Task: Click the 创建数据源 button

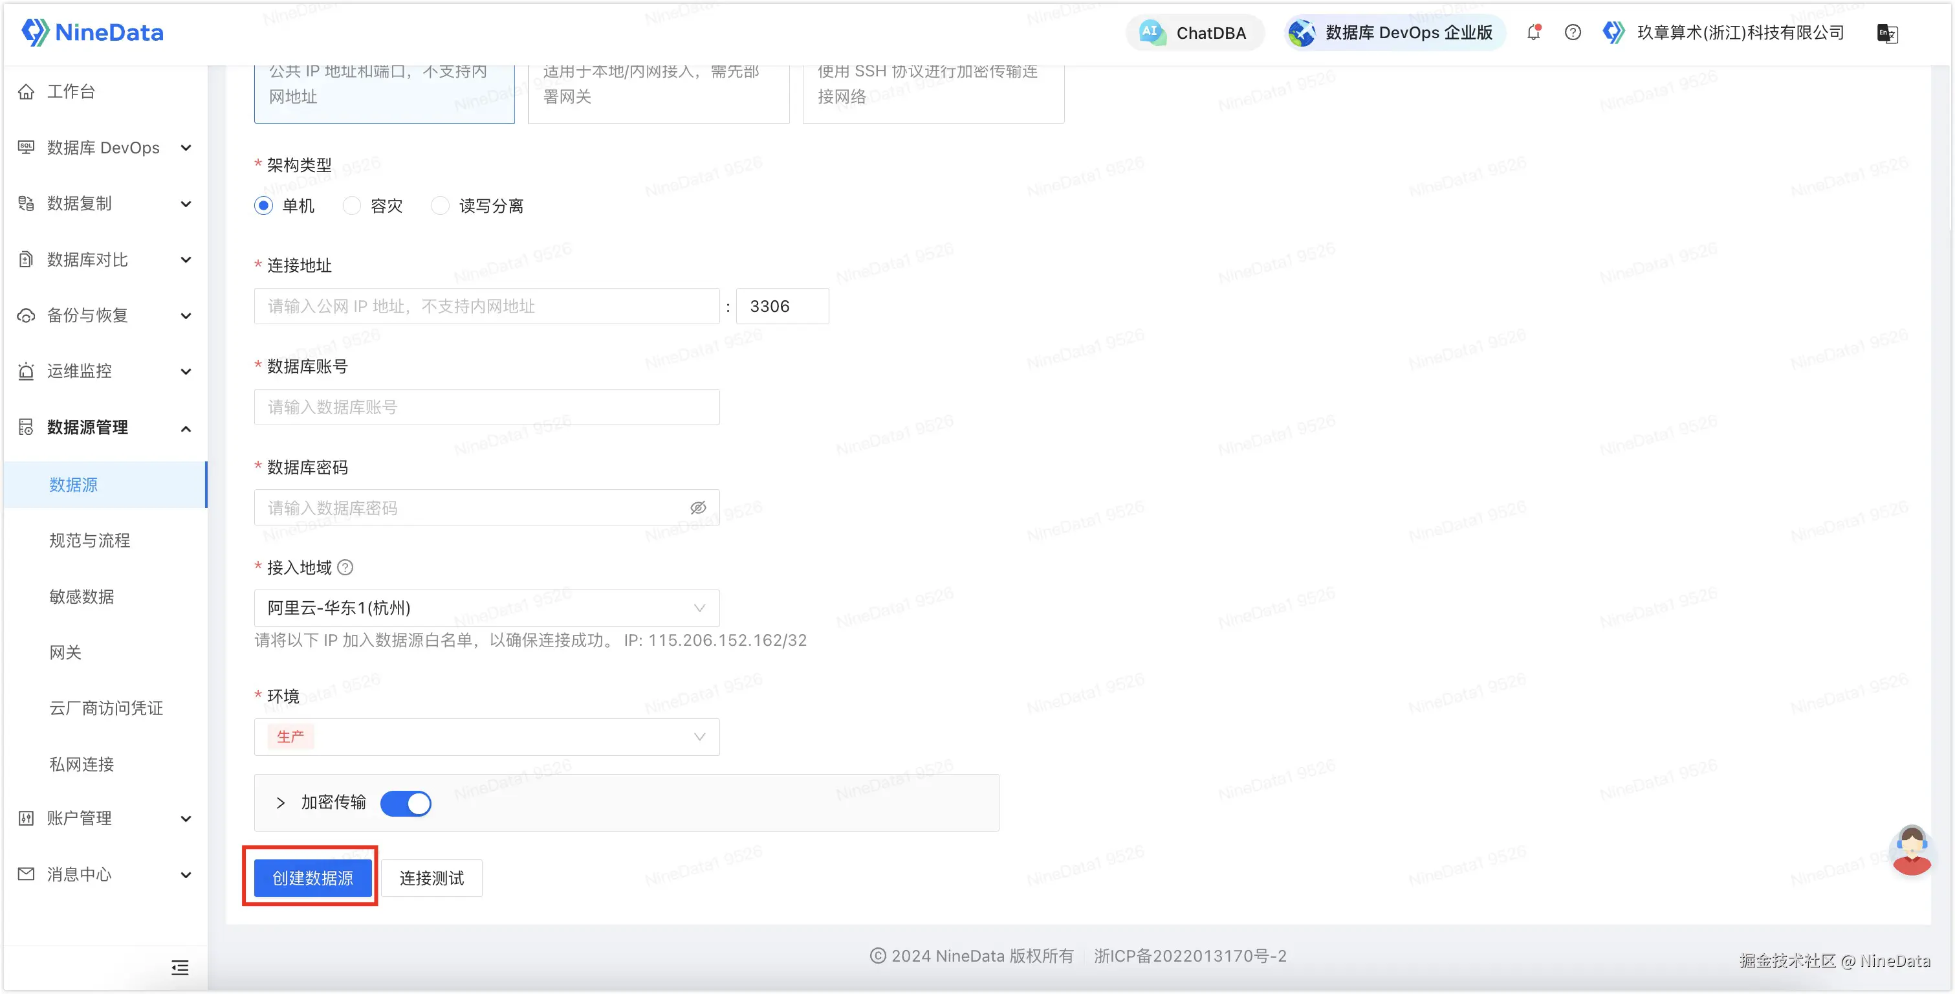Action: pos(312,878)
